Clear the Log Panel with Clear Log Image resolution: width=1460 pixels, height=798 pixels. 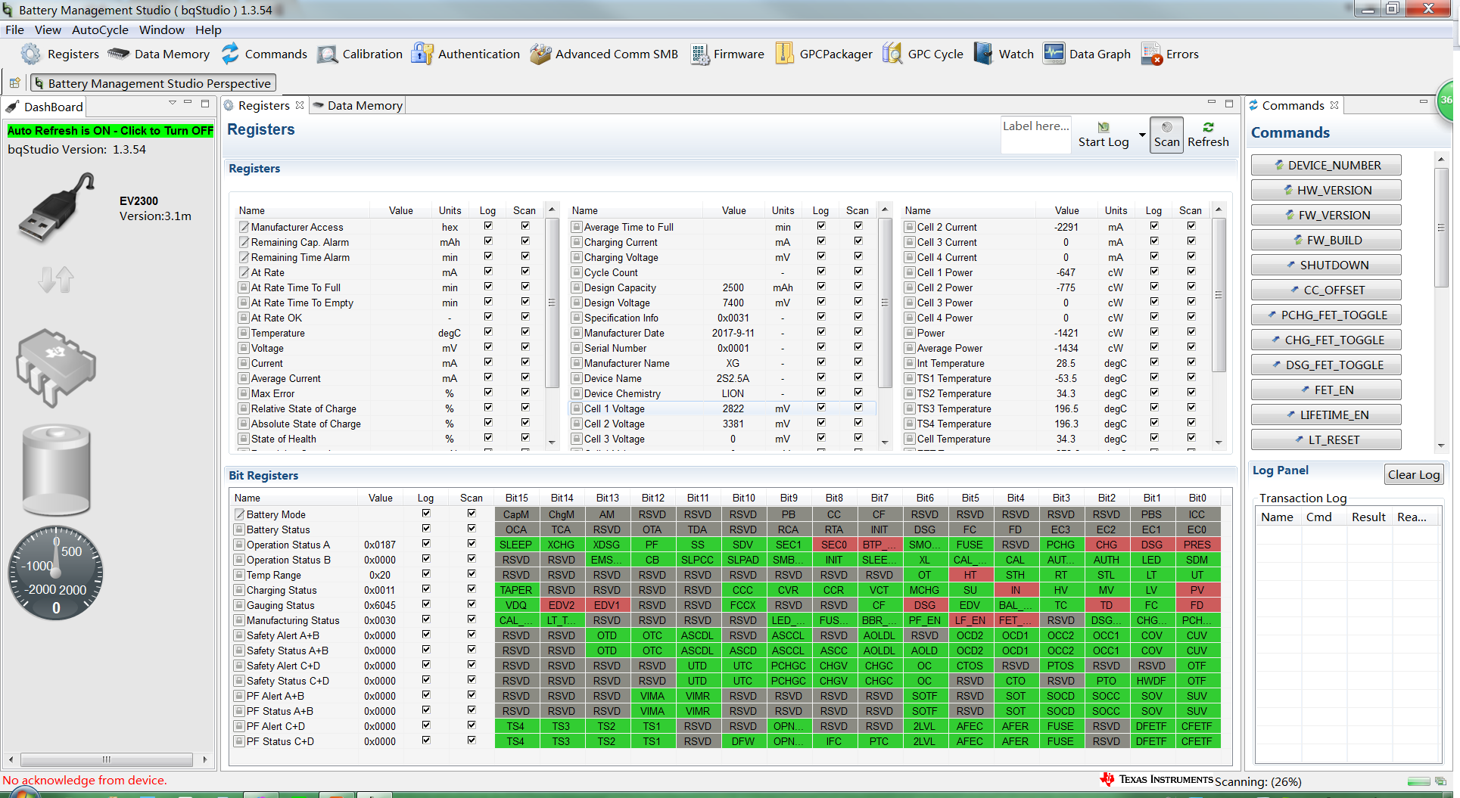point(1413,474)
